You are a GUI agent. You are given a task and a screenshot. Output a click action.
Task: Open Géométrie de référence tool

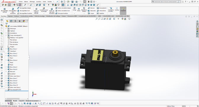[111, 10]
